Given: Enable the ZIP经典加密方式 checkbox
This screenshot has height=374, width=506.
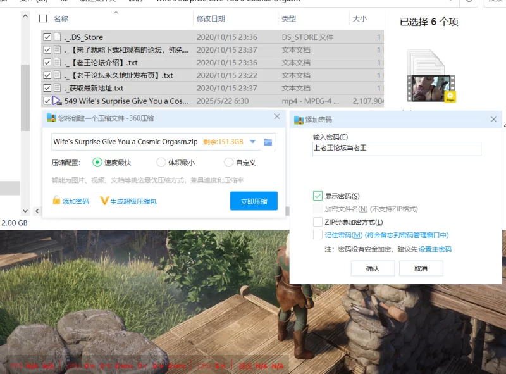Looking at the screenshot, I should click(x=318, y=222).
